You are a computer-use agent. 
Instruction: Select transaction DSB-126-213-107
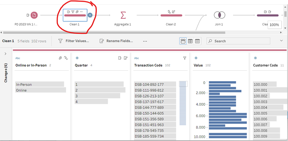pos(155,96)
